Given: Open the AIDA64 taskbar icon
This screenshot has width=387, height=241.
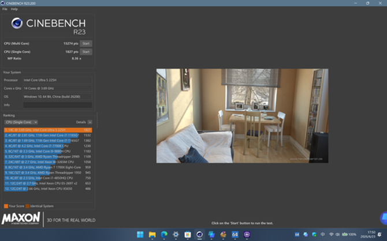Looking at the screenshot, I should pyautogui.click(x=235, y=234).
